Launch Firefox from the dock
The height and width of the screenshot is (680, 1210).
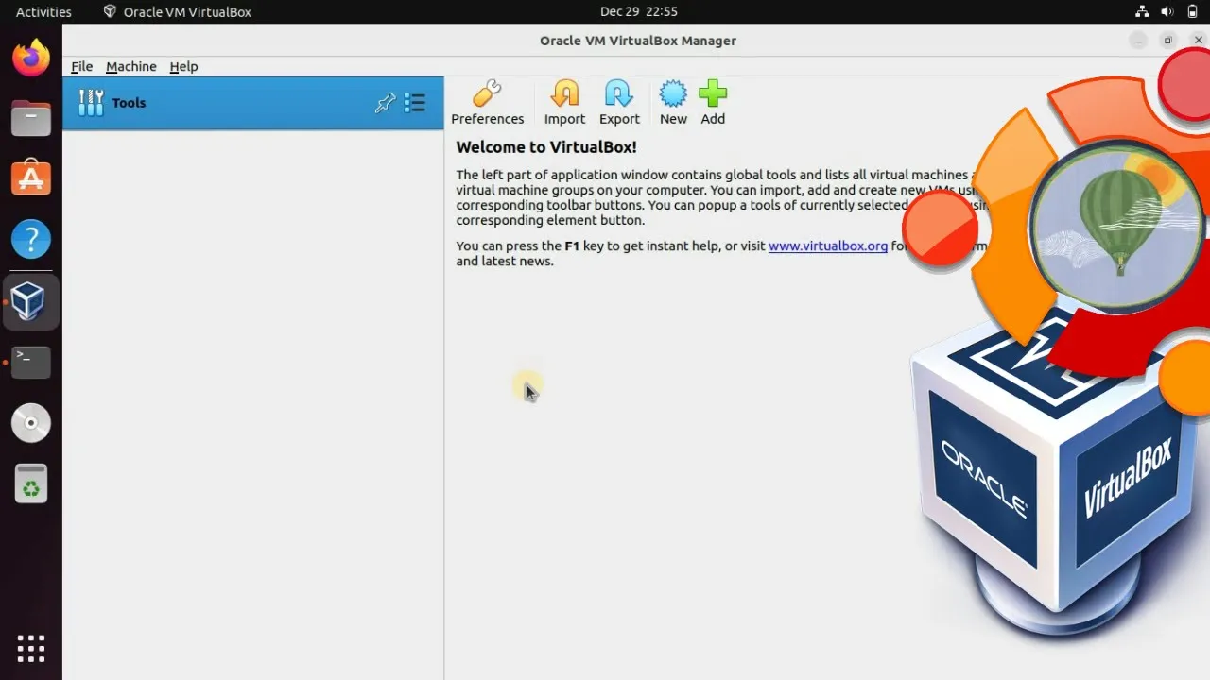(31, 58)
